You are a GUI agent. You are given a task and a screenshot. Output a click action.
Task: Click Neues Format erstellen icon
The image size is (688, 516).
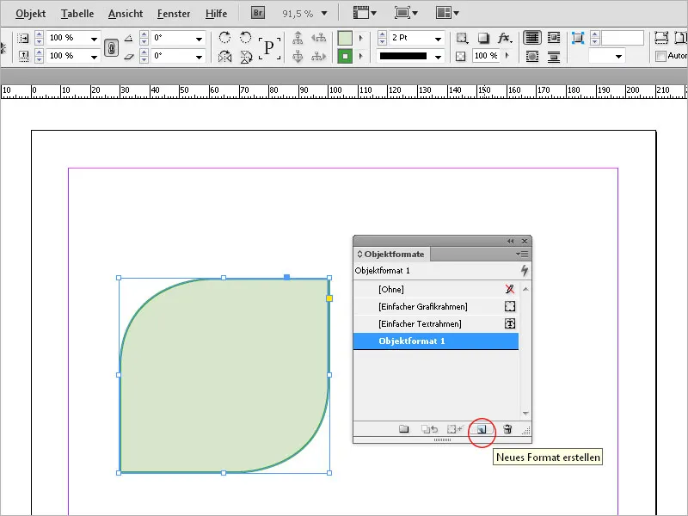tap(482, 429)
